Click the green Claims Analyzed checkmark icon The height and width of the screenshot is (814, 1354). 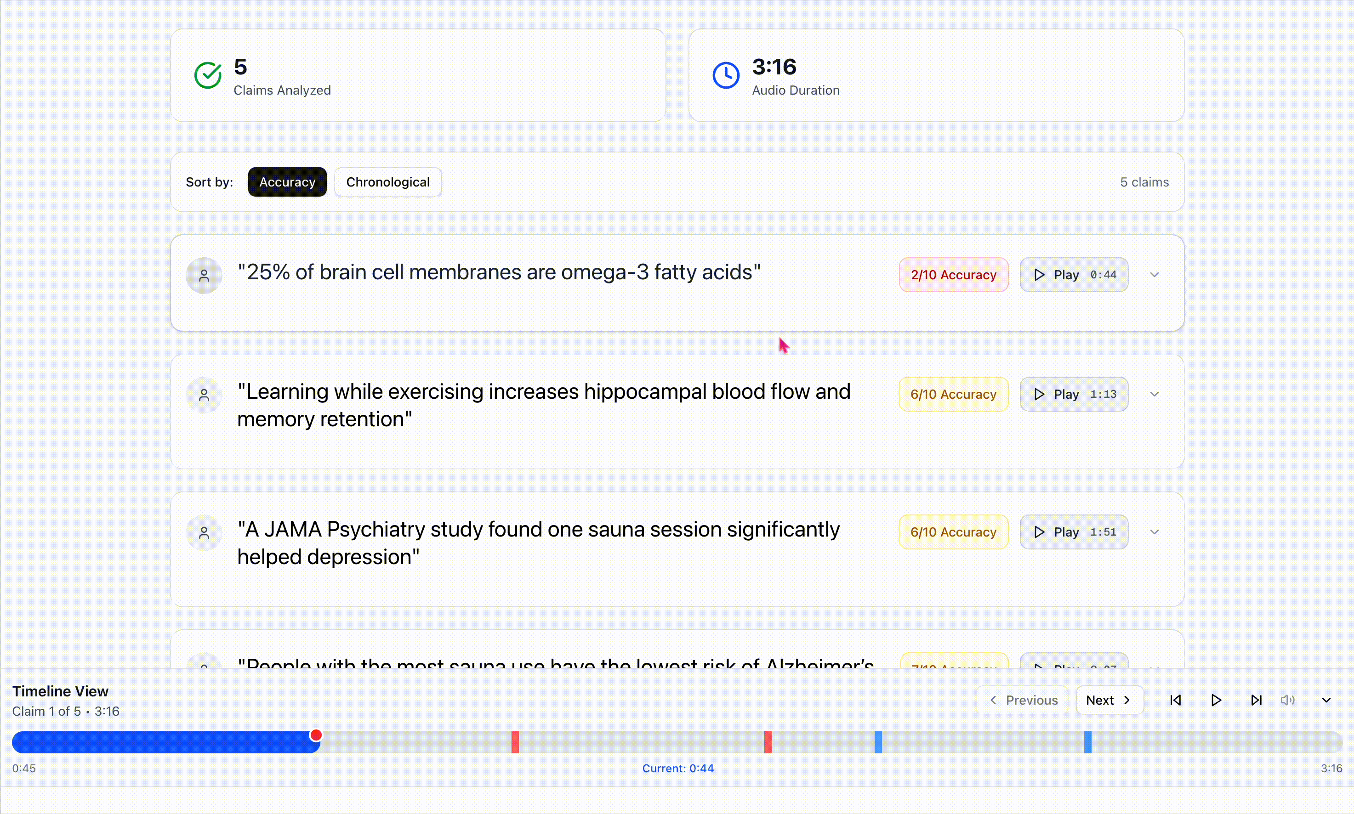pos(208,75)
